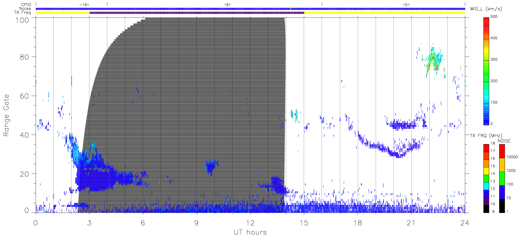This screenshot has height=241, width=523.
Task: Click the red top of spectral width colorbar
Action: [487, 20]
